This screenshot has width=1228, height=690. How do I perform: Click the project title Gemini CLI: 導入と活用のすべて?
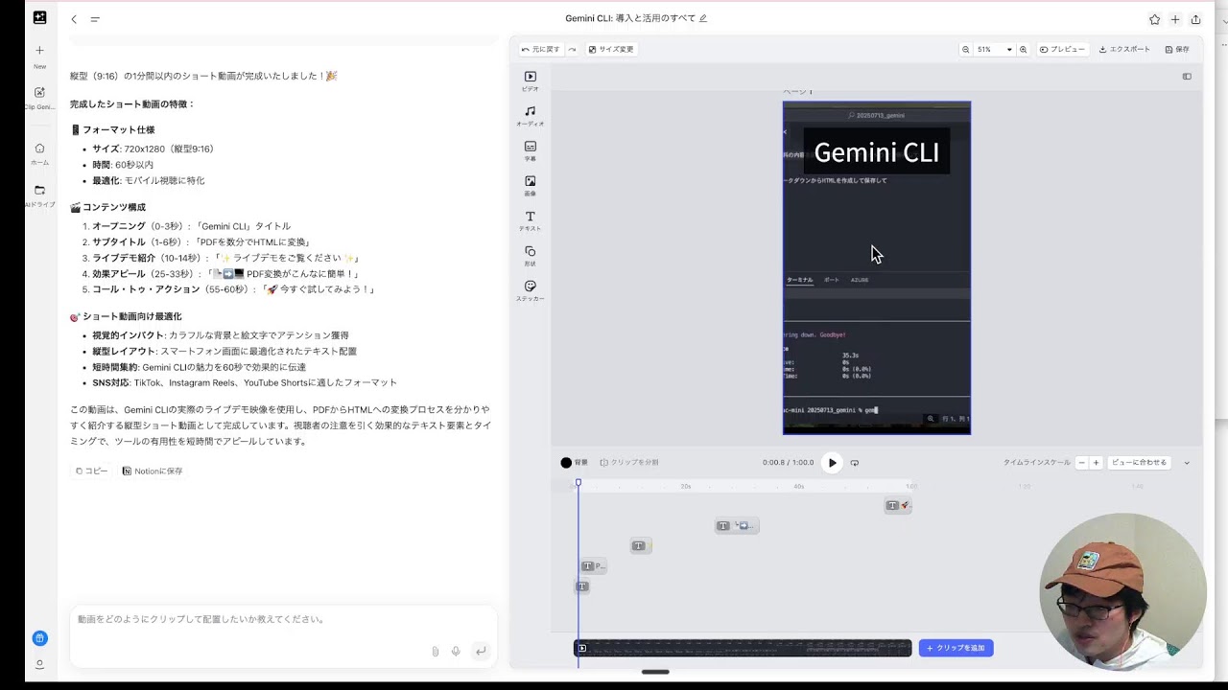coord(630,18)
